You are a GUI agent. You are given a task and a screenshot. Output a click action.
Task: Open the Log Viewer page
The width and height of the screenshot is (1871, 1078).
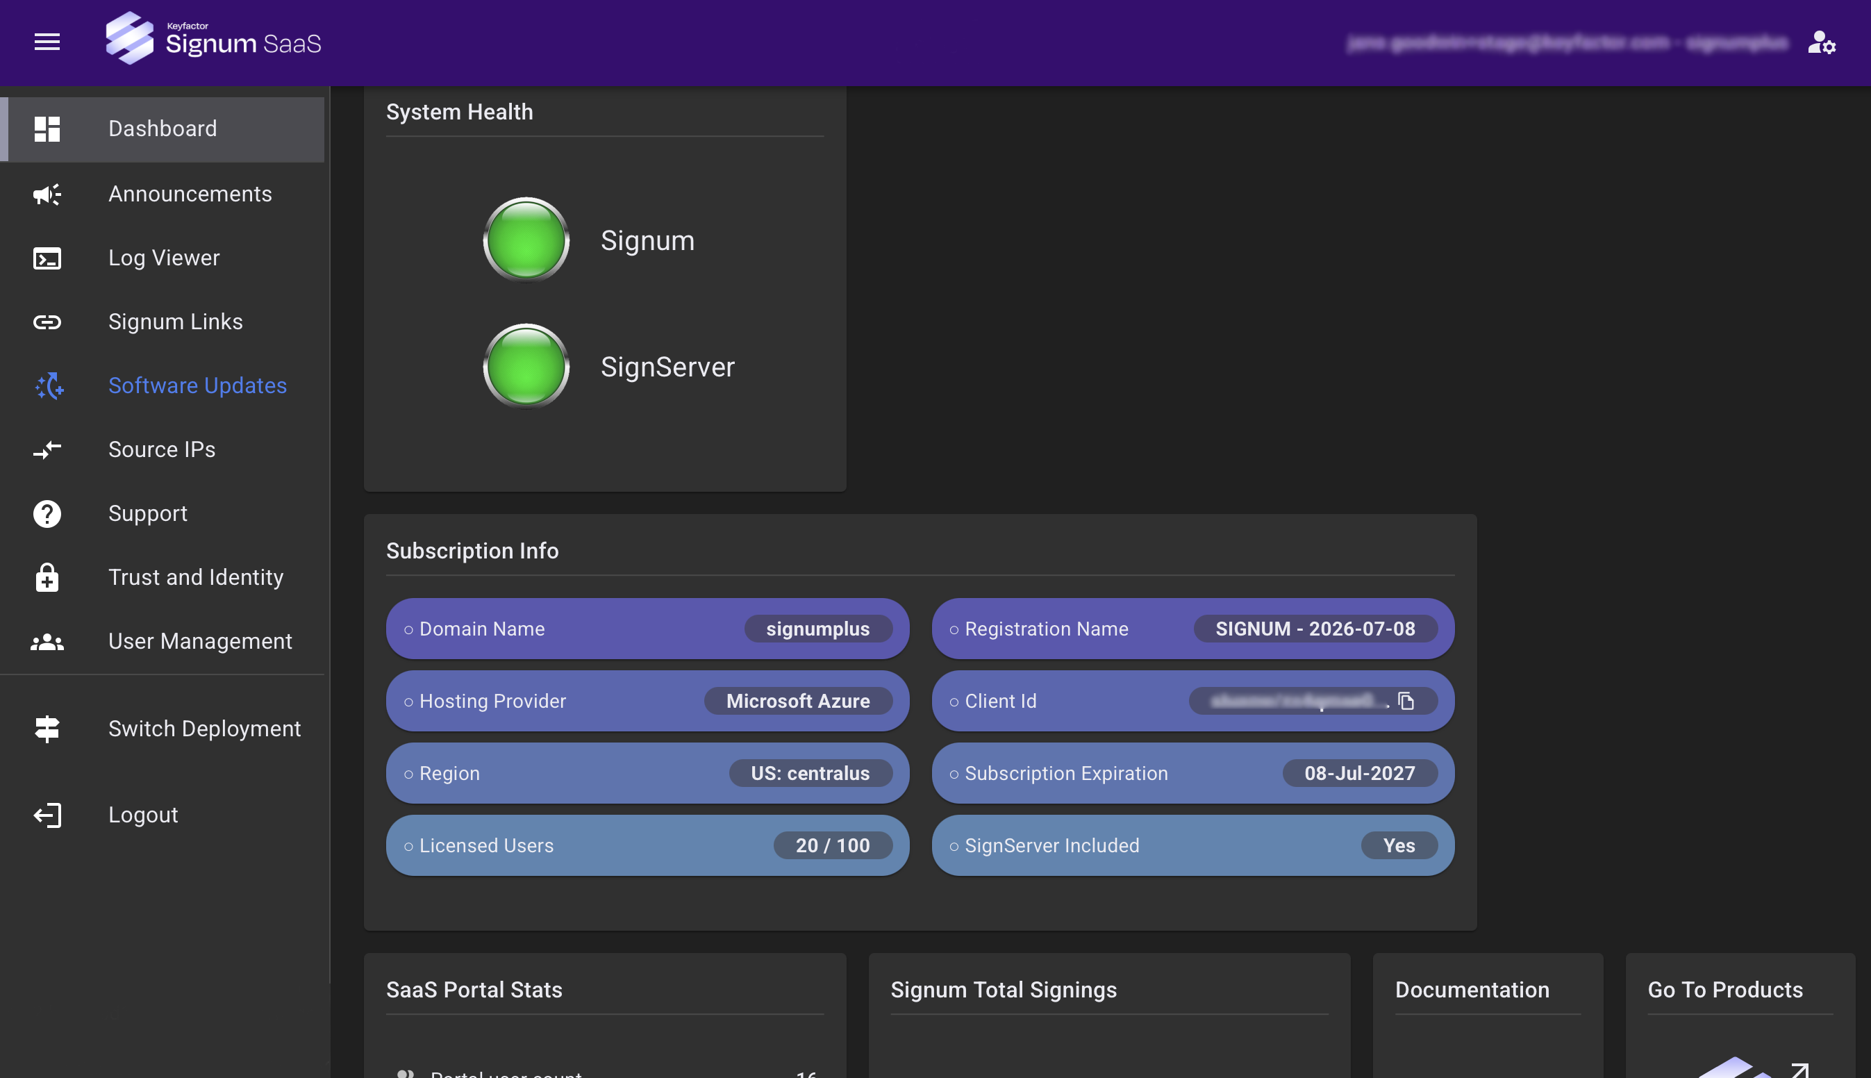(x=162, y=258)
